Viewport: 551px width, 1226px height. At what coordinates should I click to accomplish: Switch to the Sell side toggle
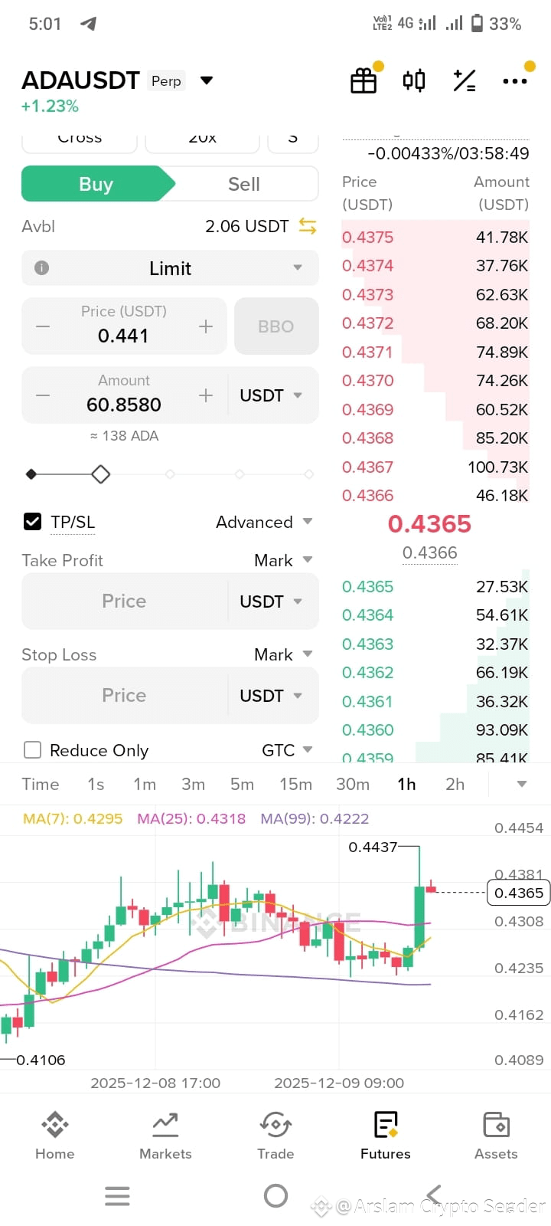tap(244, 184)
